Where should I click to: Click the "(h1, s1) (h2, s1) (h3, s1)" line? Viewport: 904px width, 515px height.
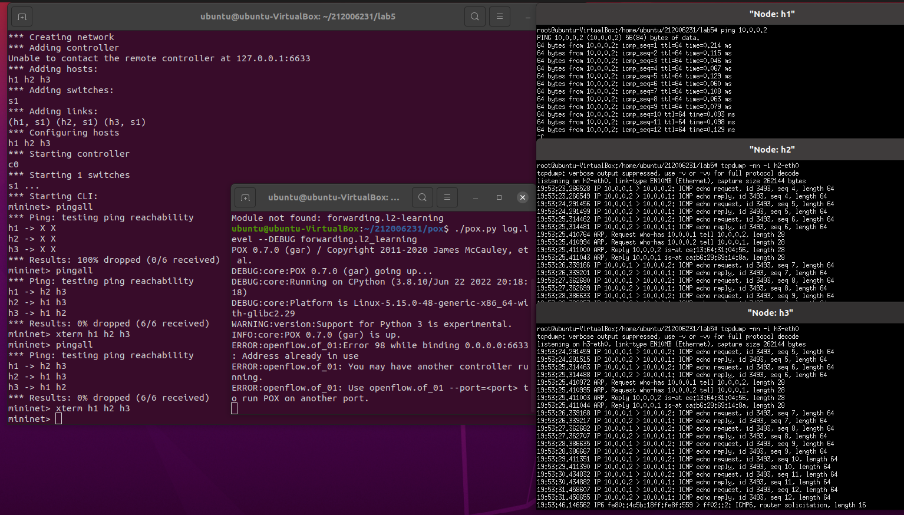(x=77, y=122)
